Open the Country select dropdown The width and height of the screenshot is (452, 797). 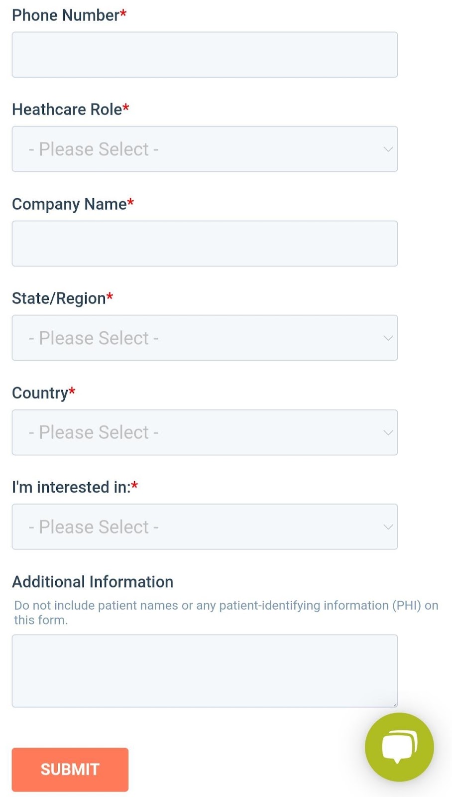(204, 432)
